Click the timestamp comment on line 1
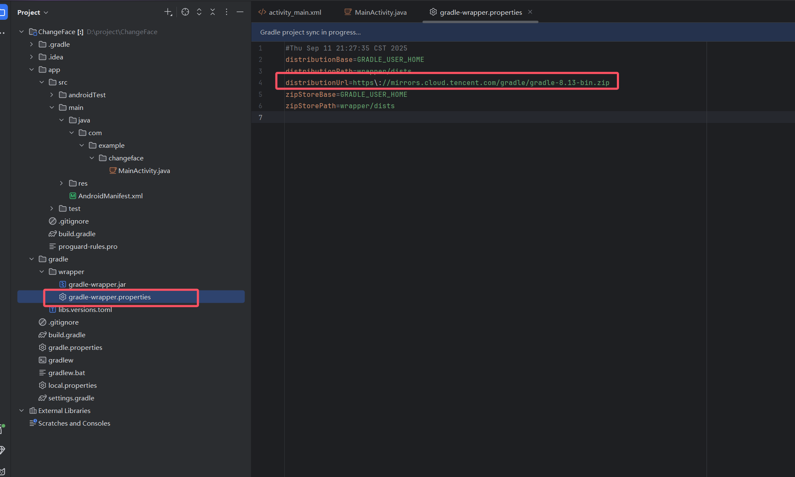This screenshot has height=477, width=795. pyautogui.click(x=346, y=48)
